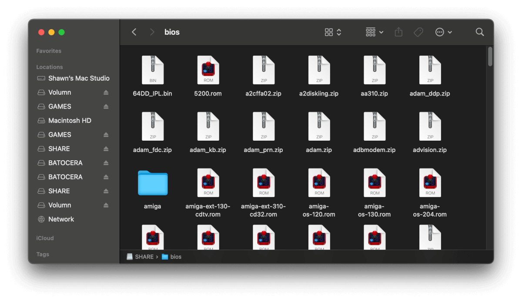The image size is (522, 301).
Task: Click the forward navigation arrow
Action: pyautogui.click(x=152, y=32)
